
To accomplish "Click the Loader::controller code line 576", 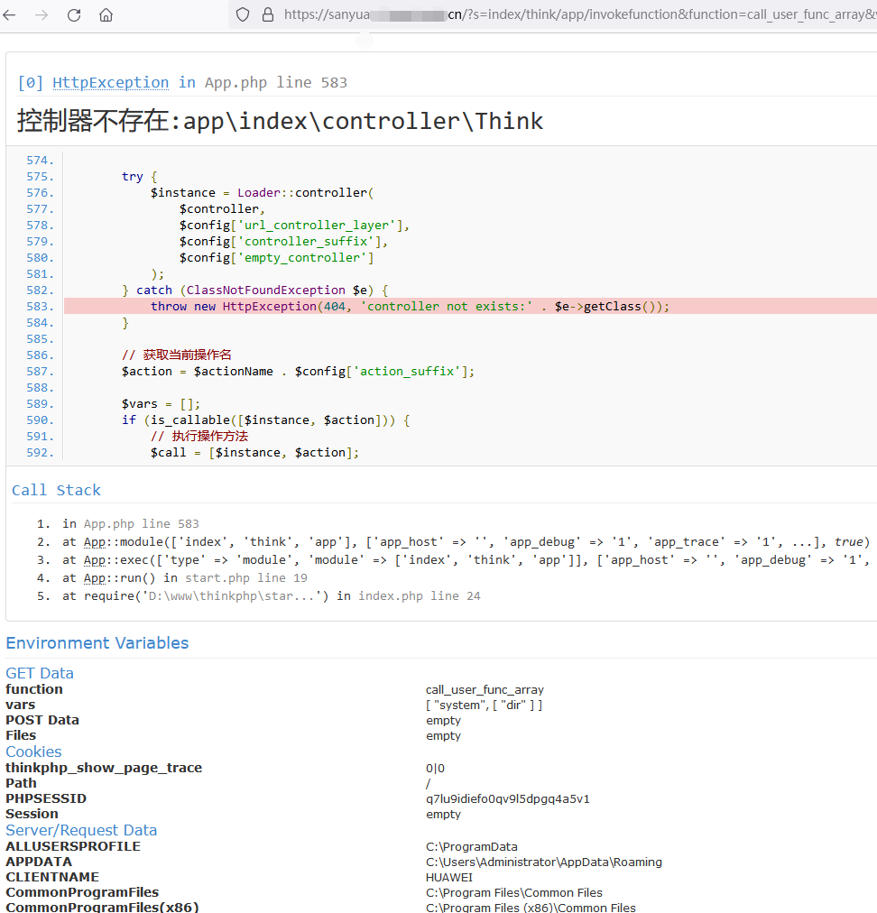I will 262,193.
